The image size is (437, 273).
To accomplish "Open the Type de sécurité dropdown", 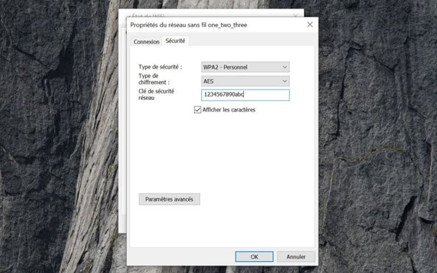I will point(245,67).
